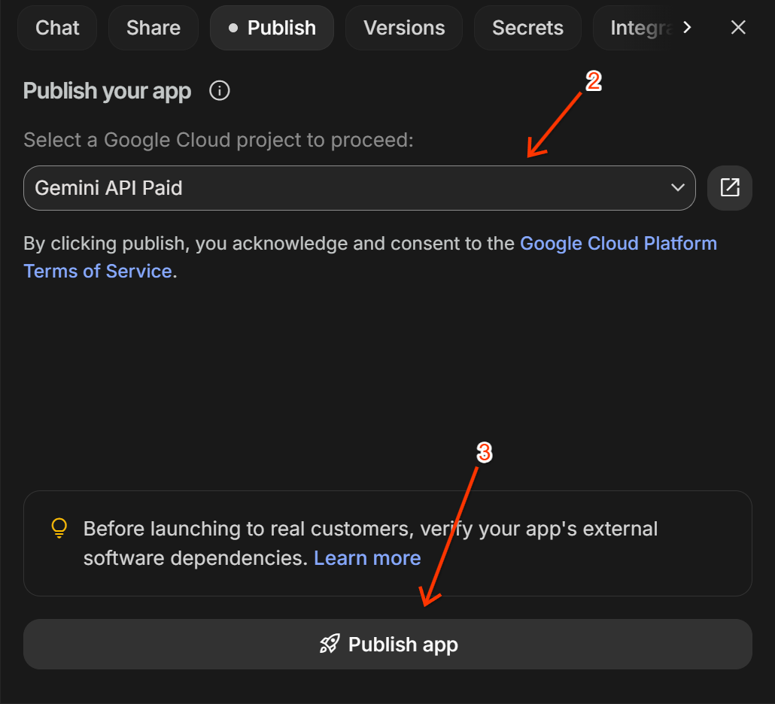Click the lightbulb tip icon
This screenshot has height=704, width=775.
click(59, 528)
